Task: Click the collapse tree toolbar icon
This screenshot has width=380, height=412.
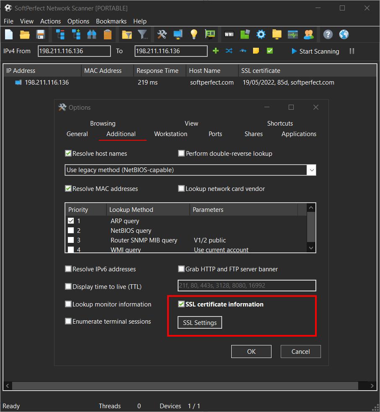Action: coord(60,34)
